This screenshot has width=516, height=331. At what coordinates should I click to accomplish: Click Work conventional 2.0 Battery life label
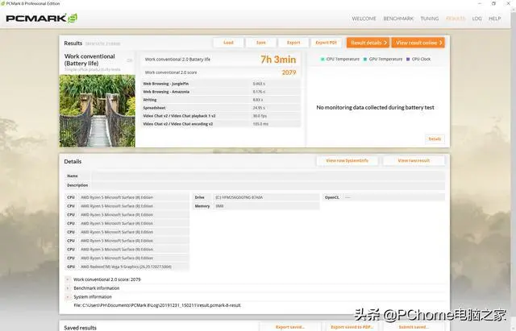click(x=177, y=60)
